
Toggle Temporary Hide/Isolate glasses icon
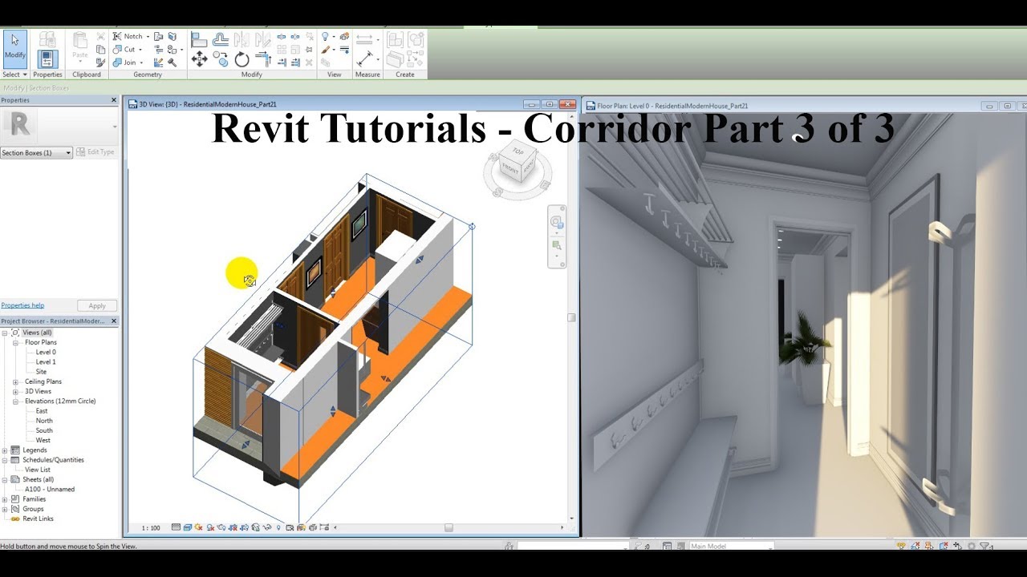coord(267,527)
